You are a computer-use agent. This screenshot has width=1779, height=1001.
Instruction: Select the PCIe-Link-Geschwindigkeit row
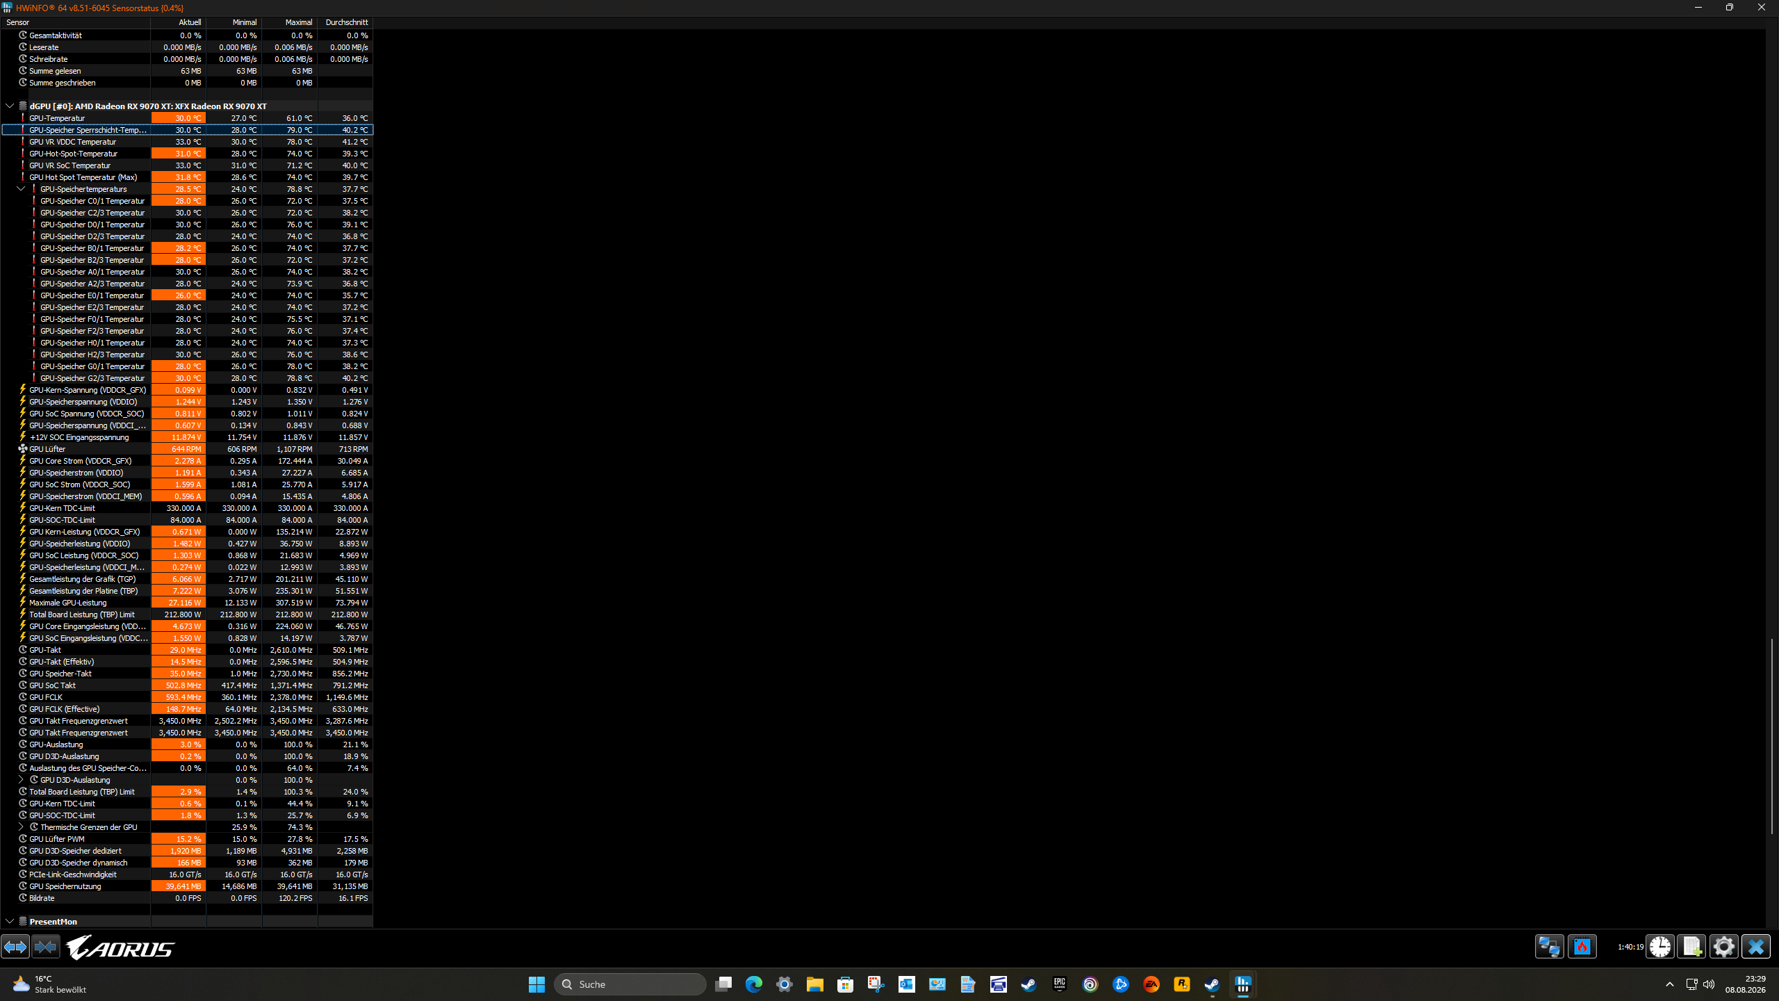tap(187, 874)
